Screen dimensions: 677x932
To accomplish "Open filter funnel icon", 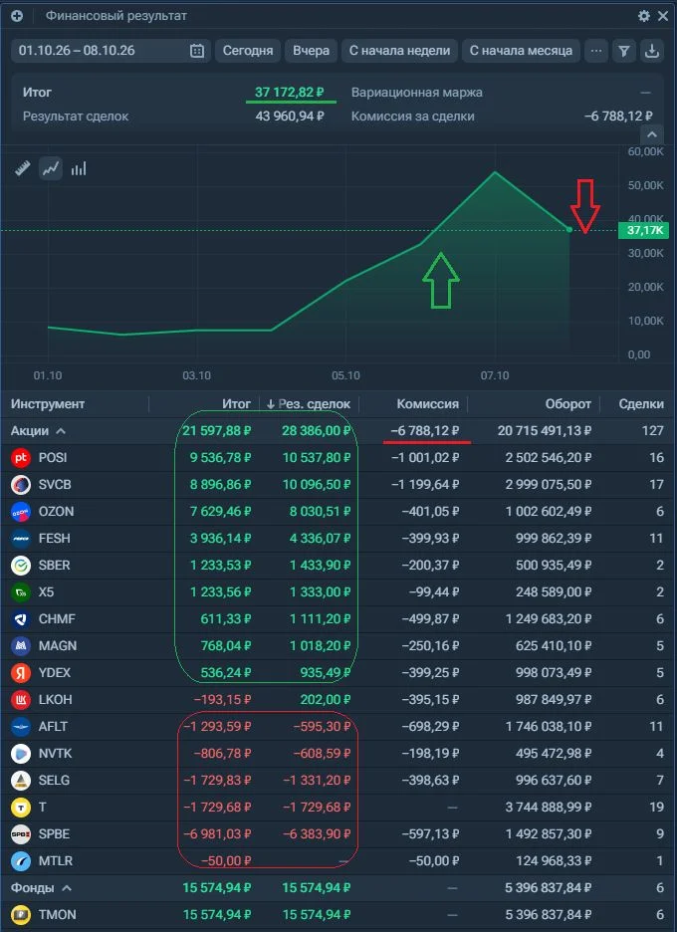I will click(x=623, y=51).
